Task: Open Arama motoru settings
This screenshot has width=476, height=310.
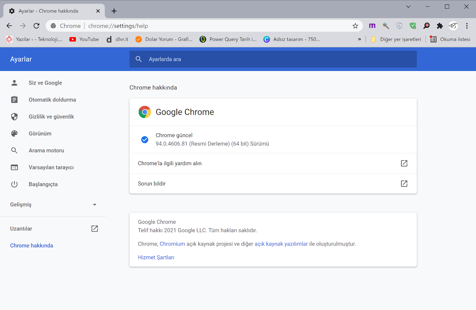Action: click(46, 151)
